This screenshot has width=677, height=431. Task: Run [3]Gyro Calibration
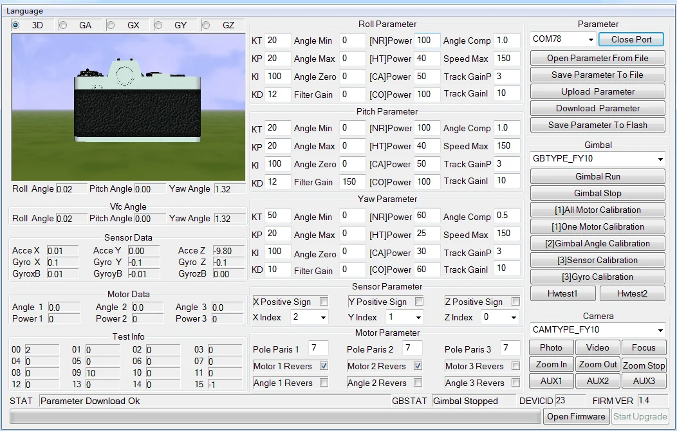[x=598, y=277]
